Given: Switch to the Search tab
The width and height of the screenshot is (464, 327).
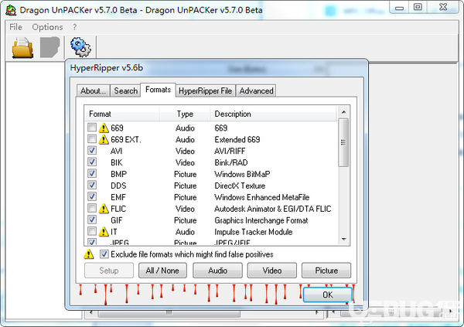Looking at the screenshot, I should [x=126, y=90].
